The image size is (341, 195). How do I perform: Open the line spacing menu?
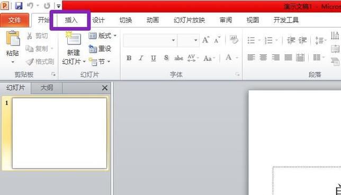[x=321, y=40]
